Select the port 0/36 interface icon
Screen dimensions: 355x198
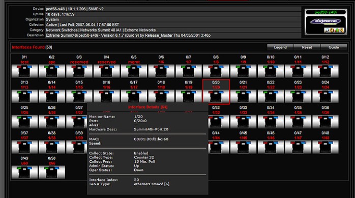coord(326,122)
